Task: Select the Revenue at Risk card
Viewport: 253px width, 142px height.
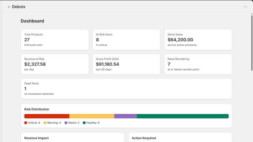Action: pyautogui.click(x=55, y=64)
